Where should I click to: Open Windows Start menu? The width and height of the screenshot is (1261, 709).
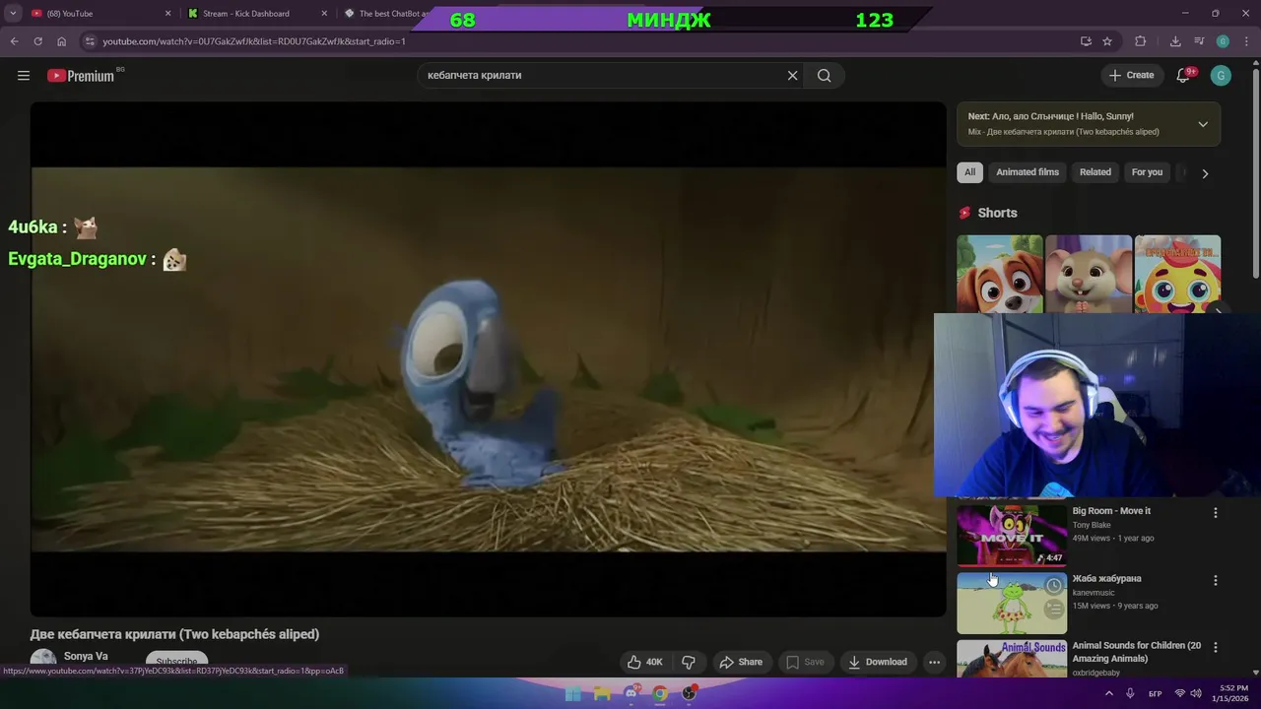572,693
